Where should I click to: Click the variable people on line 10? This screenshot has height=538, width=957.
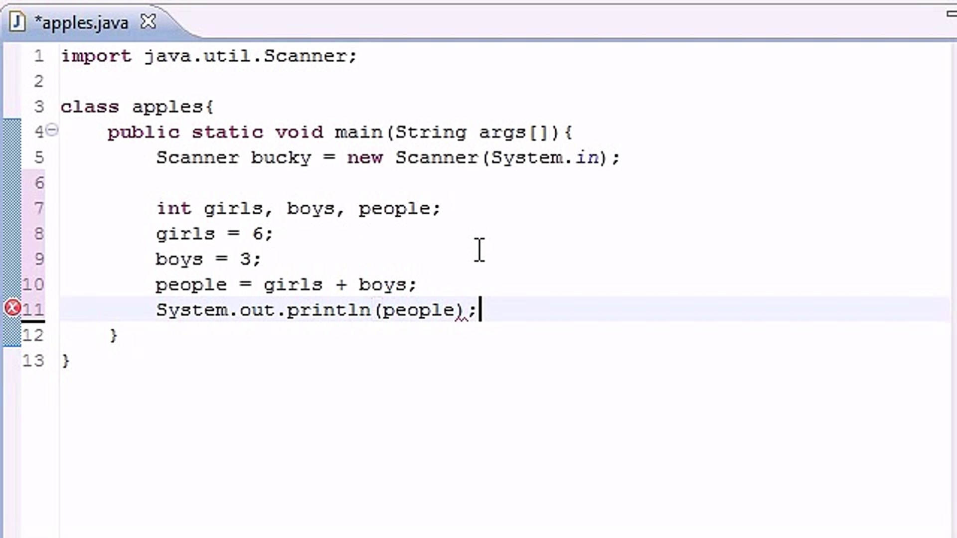191,284
